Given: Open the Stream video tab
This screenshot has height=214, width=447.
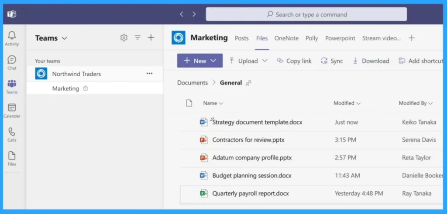Looking at the screenshot, I should click(382, 38).
